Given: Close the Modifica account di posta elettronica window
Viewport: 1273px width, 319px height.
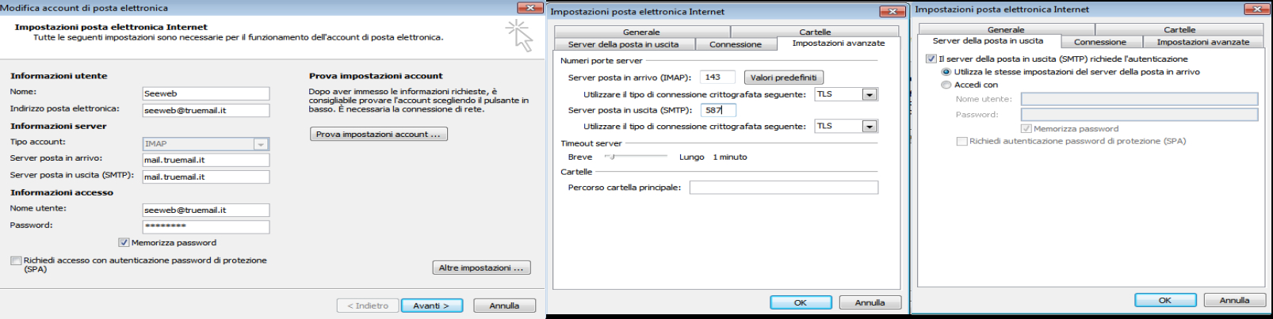Looking at the screenshot, I should pyautogui.click(x=529, y=7).
